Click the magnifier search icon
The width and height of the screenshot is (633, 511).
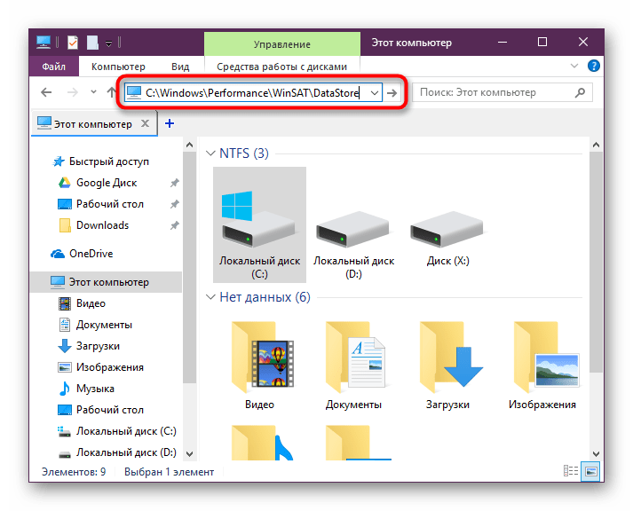coord(580,93)
